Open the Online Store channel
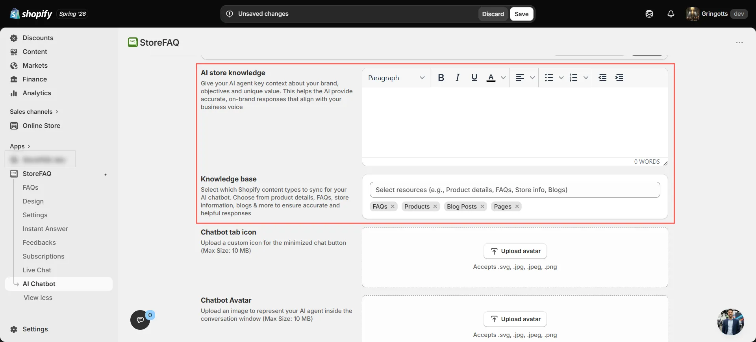756x342 pixels. click(41, 126)
